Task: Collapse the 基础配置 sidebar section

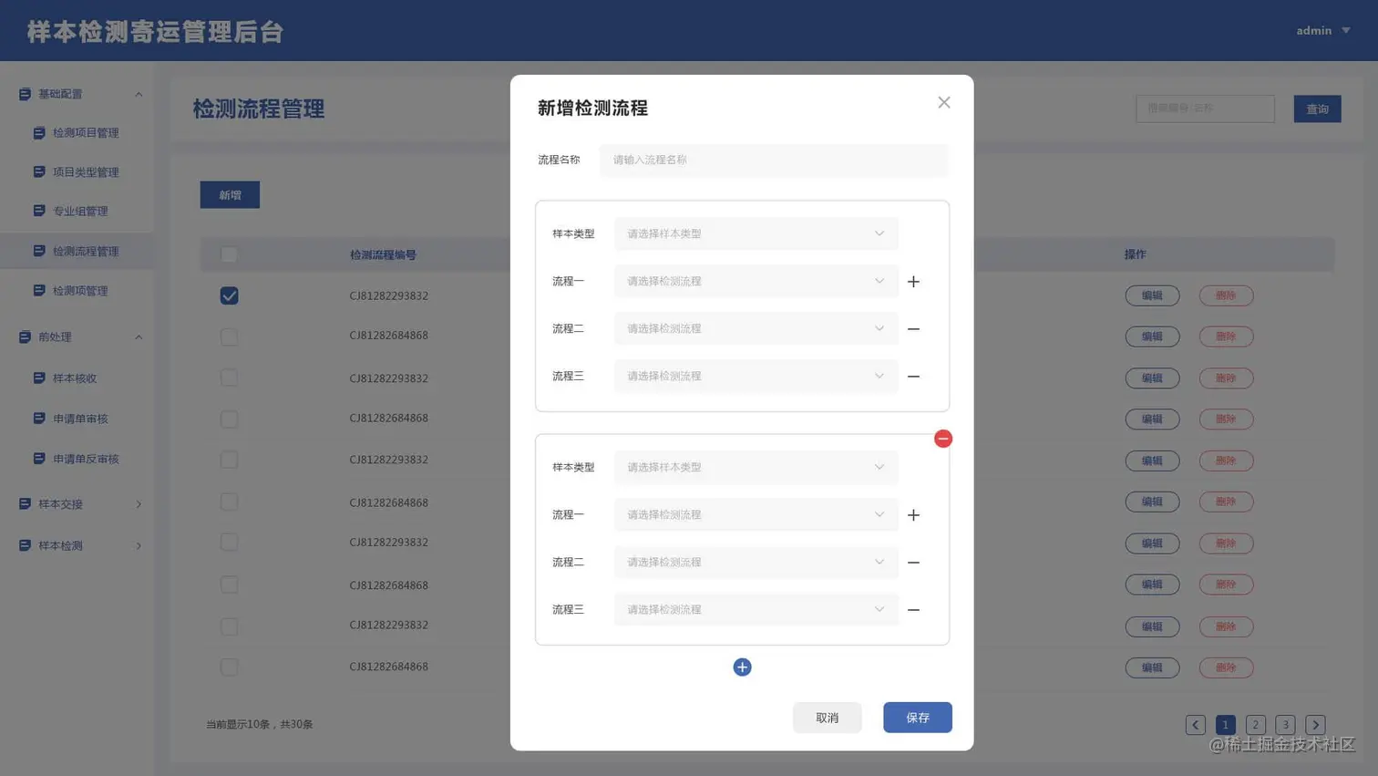Action: [x=139, y=94]
